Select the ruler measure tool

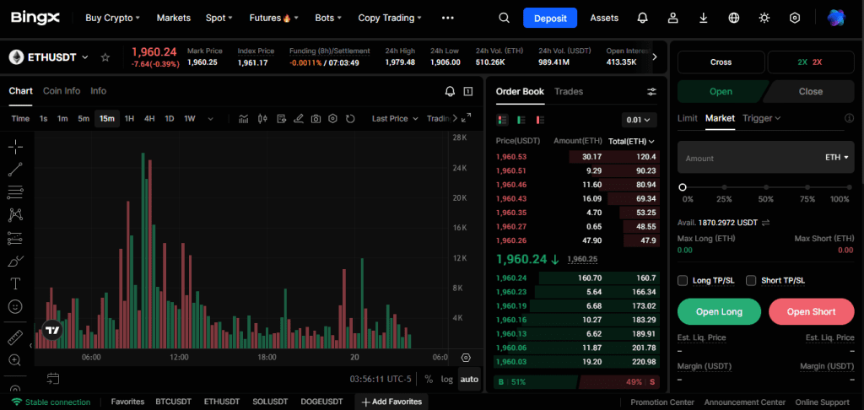15,337
